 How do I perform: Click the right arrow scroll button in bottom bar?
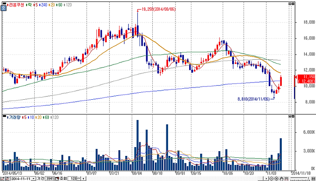[x=266, y=178]
